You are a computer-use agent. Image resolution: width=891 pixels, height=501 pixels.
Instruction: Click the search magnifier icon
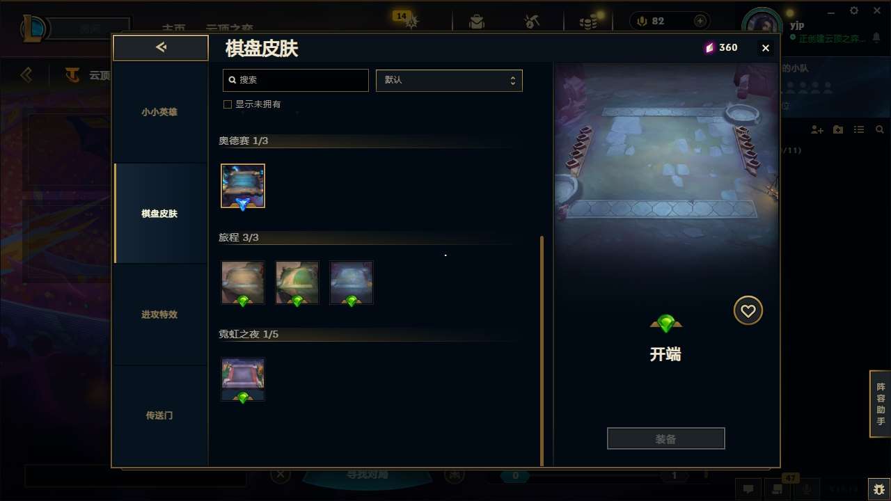click(232, 80)
